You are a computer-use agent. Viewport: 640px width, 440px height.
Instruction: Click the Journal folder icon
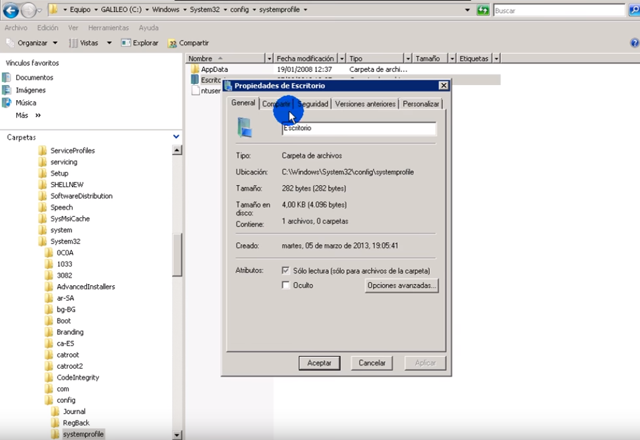55,411
